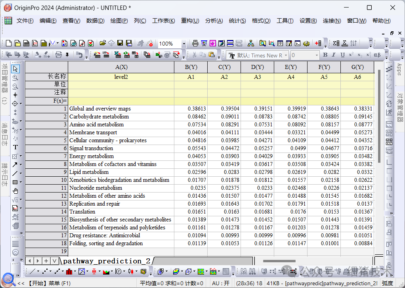
Task: Click the Print icon in toolbar
Action: tap(195, 43)
